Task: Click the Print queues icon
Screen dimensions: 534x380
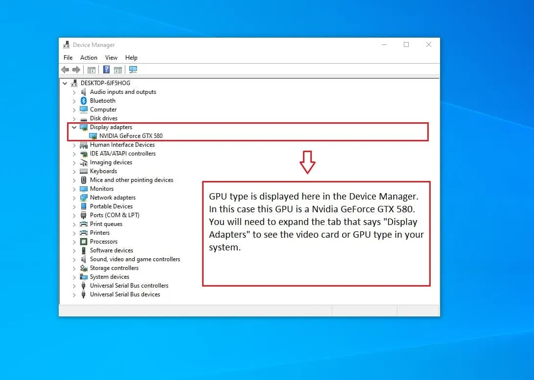Action: (x=83, y=224)
